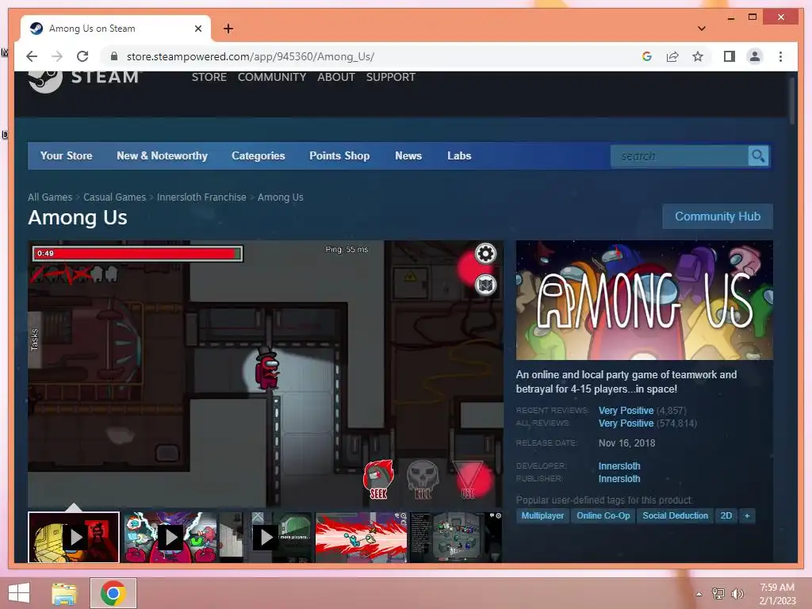Expand more tags with plus button

tap(747, 515)
